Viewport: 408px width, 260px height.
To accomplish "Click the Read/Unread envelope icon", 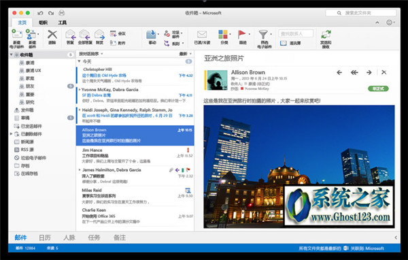I will pyautogui.click(x=202, y=34).
